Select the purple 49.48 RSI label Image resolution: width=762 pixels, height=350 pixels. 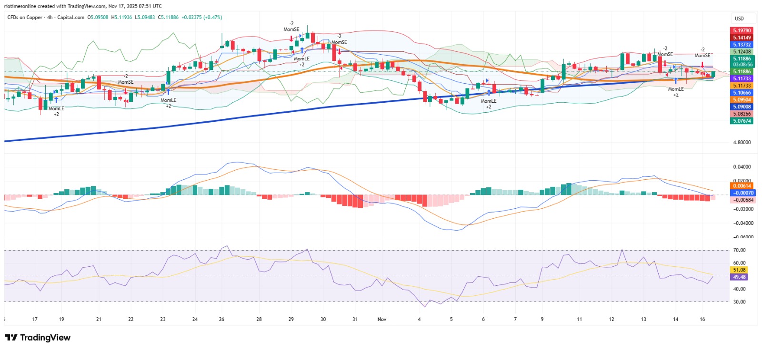739,277
